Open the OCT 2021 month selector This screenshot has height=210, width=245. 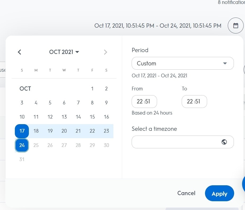[64, 52]
